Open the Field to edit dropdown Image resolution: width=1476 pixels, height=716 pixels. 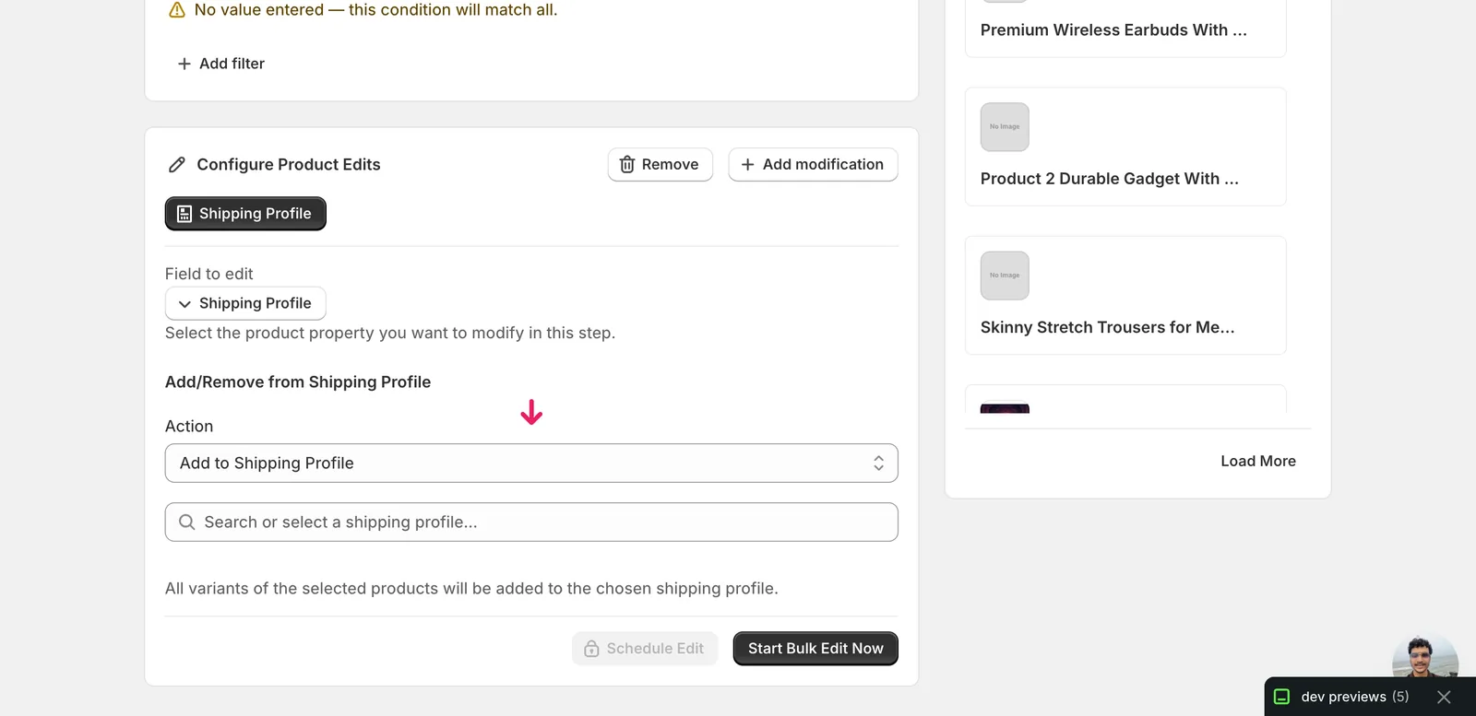coord(245,303)
